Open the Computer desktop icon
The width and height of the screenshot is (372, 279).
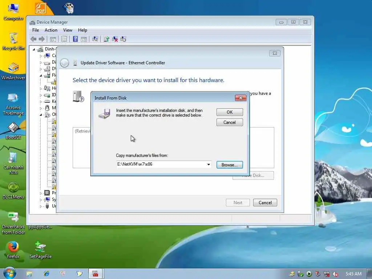pos(13,11)
